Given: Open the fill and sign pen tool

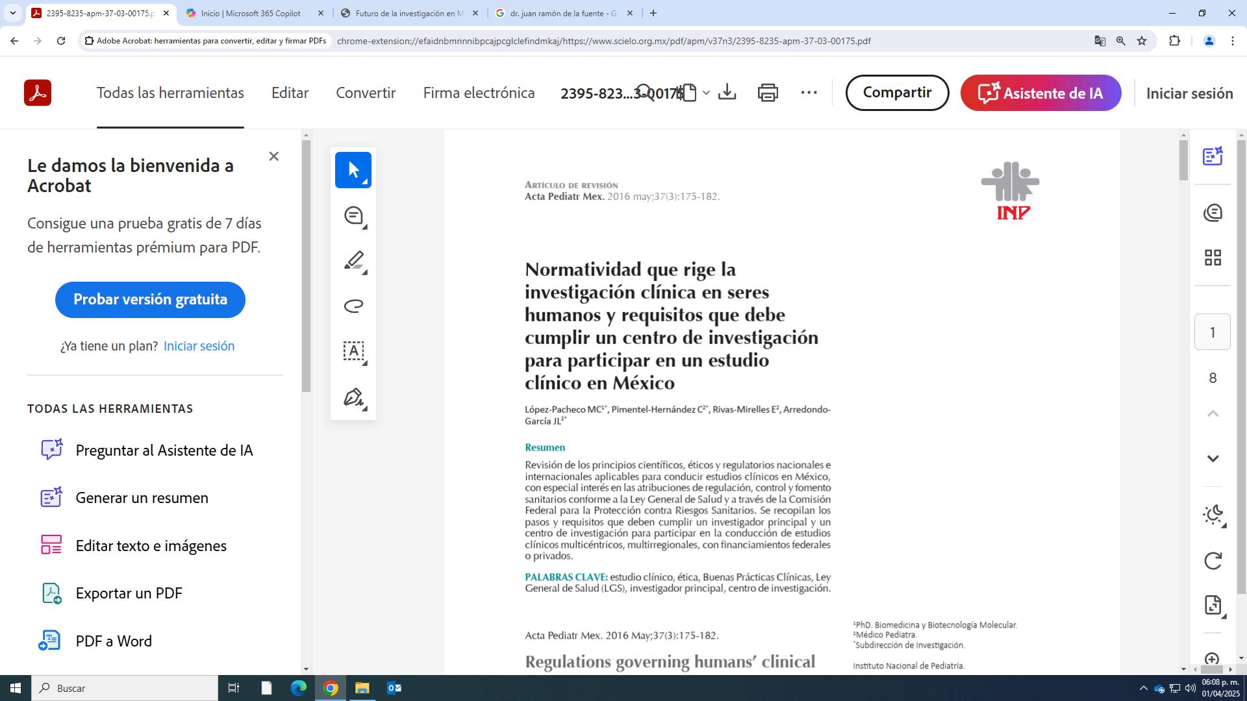Looking at the screenshot, I should 353,397.
